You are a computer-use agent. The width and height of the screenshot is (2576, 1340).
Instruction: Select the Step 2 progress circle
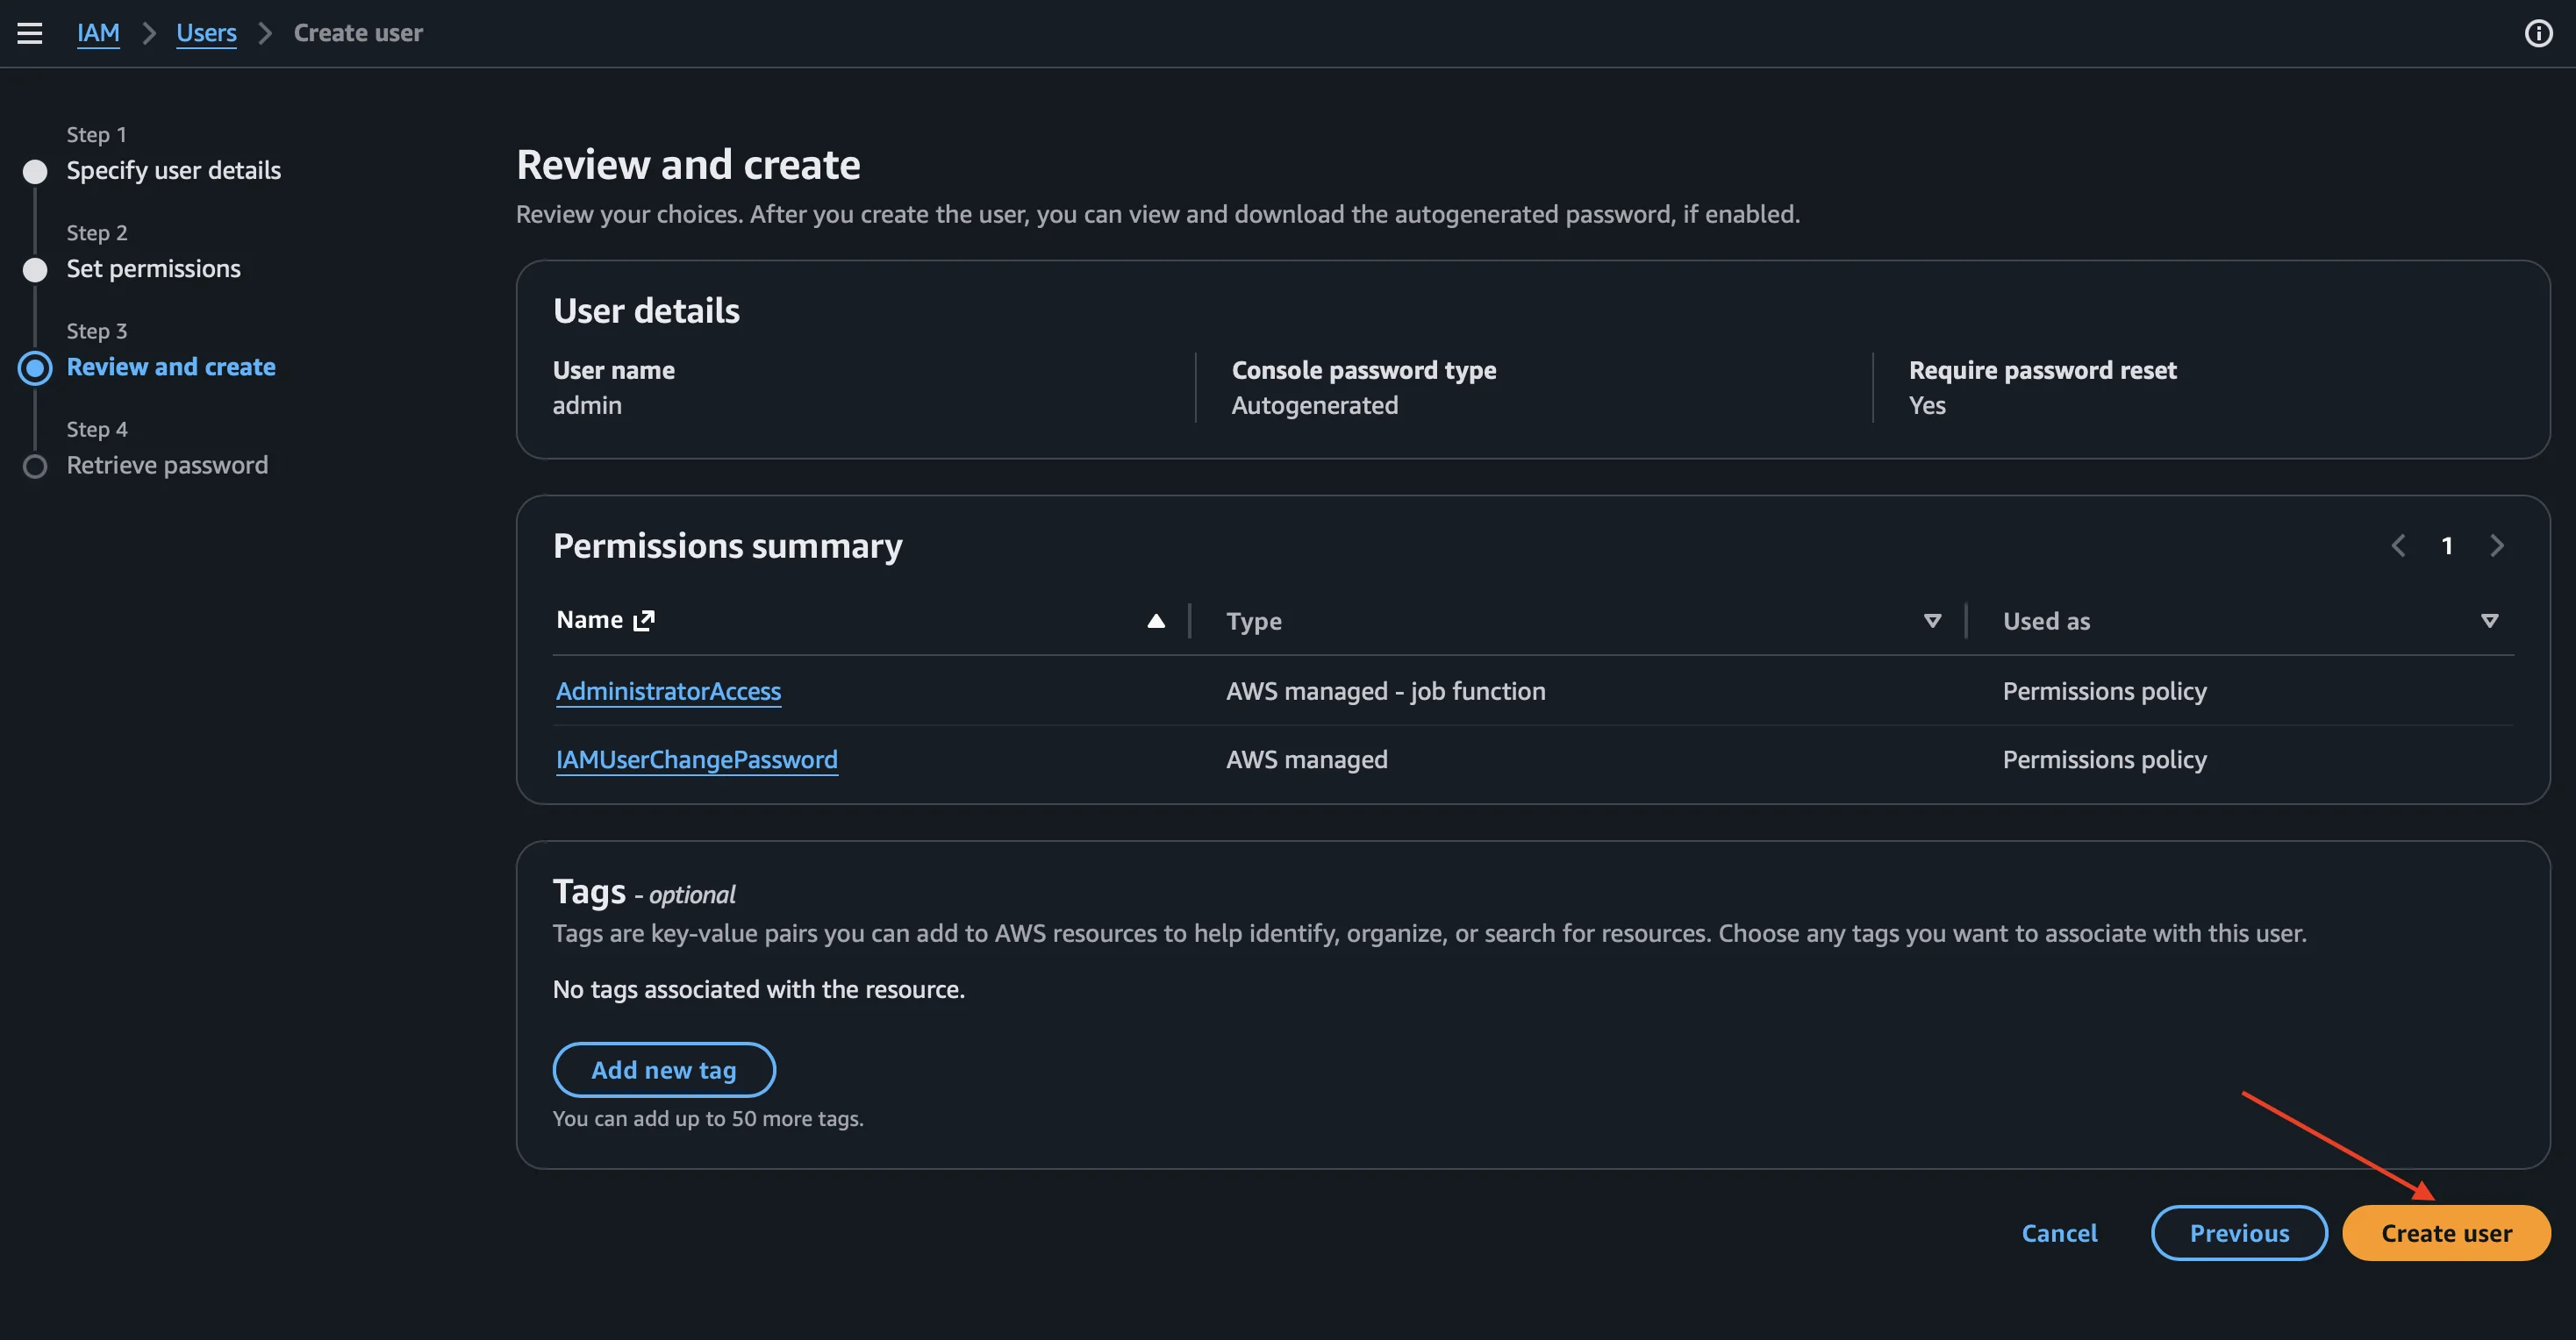tap(35, 269)
